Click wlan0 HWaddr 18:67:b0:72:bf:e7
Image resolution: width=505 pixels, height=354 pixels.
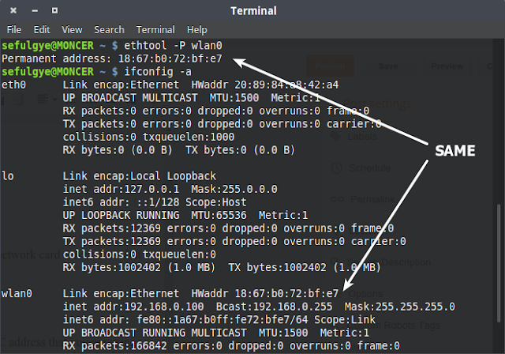click(x=265, y=293)
